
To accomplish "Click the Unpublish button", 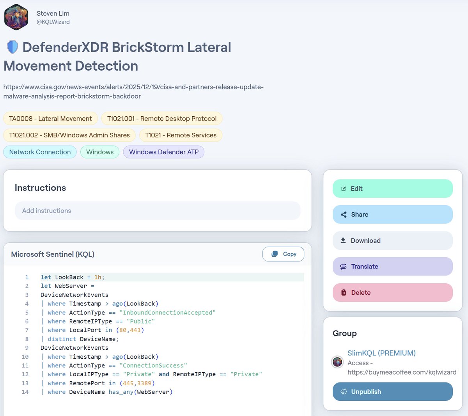I will click(393, 392).
